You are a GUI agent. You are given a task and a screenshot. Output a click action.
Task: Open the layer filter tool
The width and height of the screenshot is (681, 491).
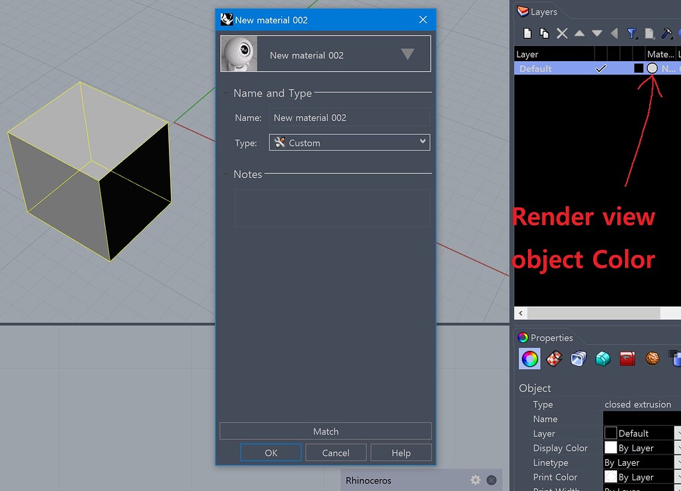[x=632, y=33]
